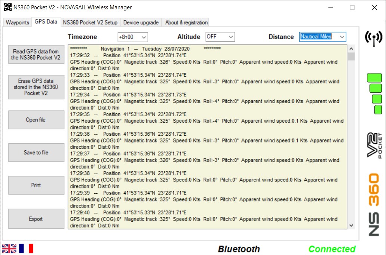Open the Distance Nautical Miles dropdown

tap(322, 37)
